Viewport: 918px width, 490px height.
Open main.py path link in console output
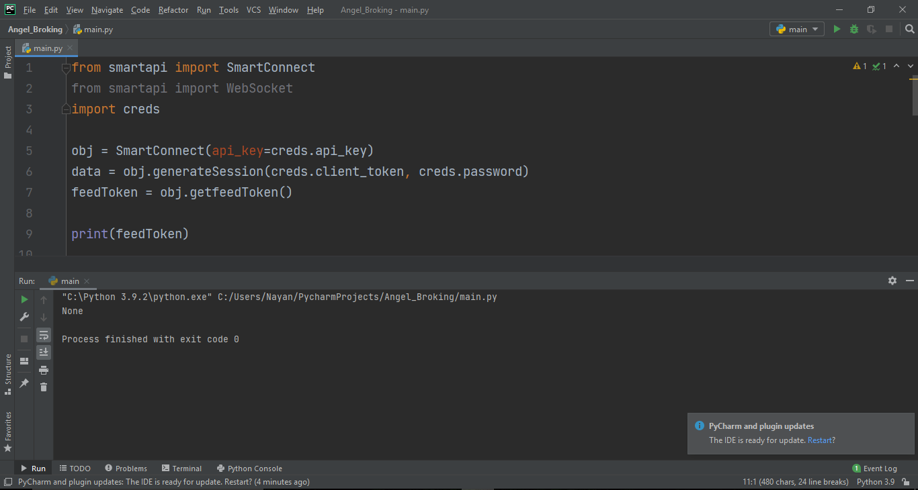[358, 297]
